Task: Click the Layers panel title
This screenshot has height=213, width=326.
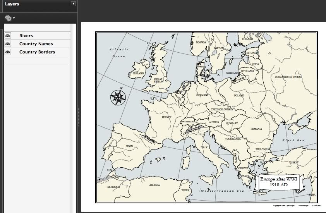Action: pos(12,4)
